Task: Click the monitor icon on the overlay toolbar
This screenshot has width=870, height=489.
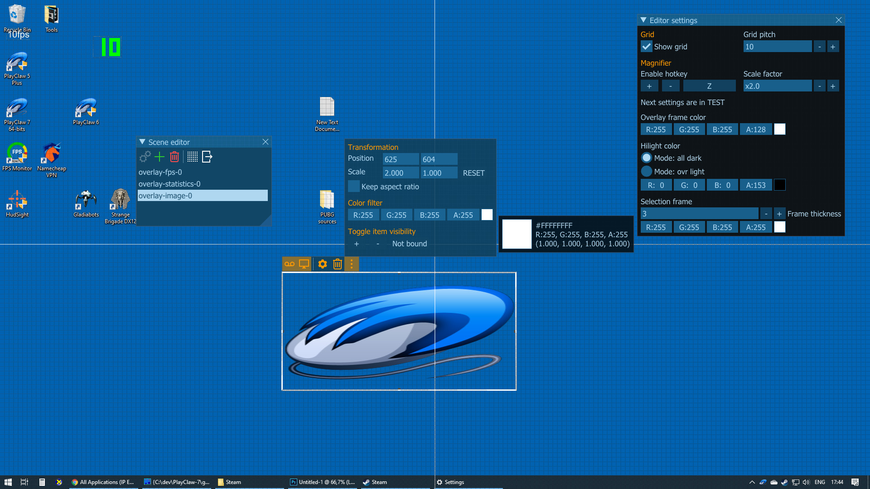Action: point(303,264)
